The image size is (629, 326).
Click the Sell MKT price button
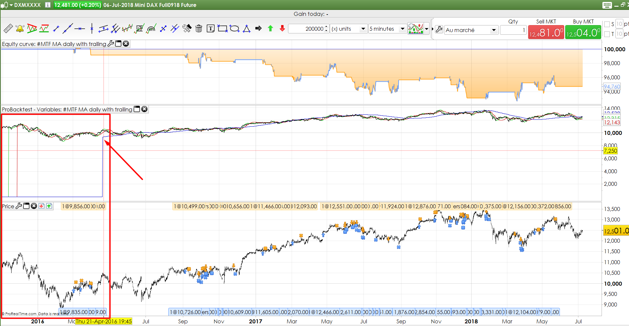pos(546,33)
